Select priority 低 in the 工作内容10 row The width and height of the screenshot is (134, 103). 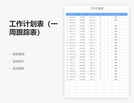[x=100, y=43]
